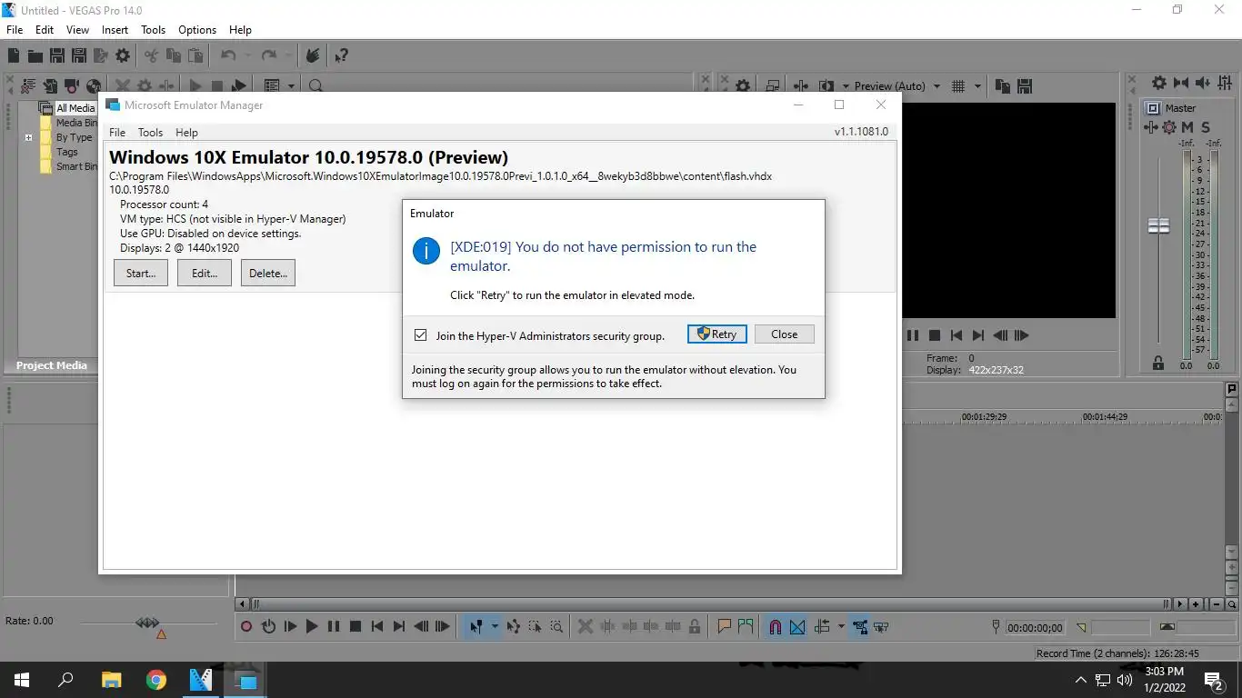Click the Master bus volume fader

[x=1158, y=225]
